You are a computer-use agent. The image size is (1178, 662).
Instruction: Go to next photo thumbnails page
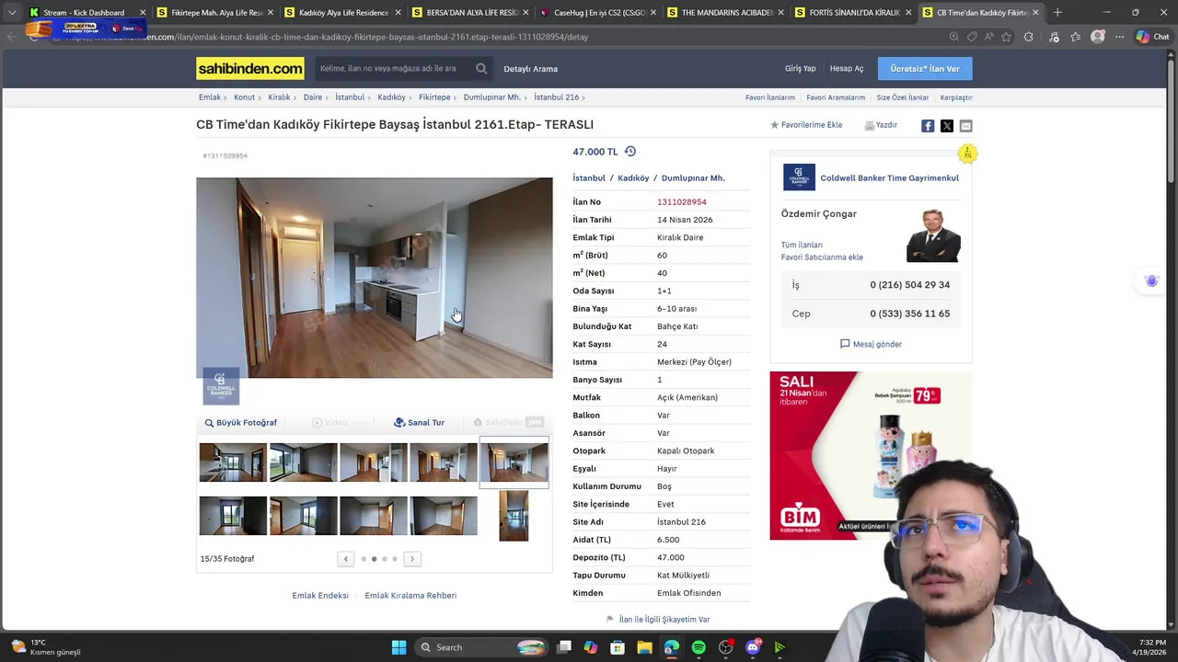click(x=412, y=559)
